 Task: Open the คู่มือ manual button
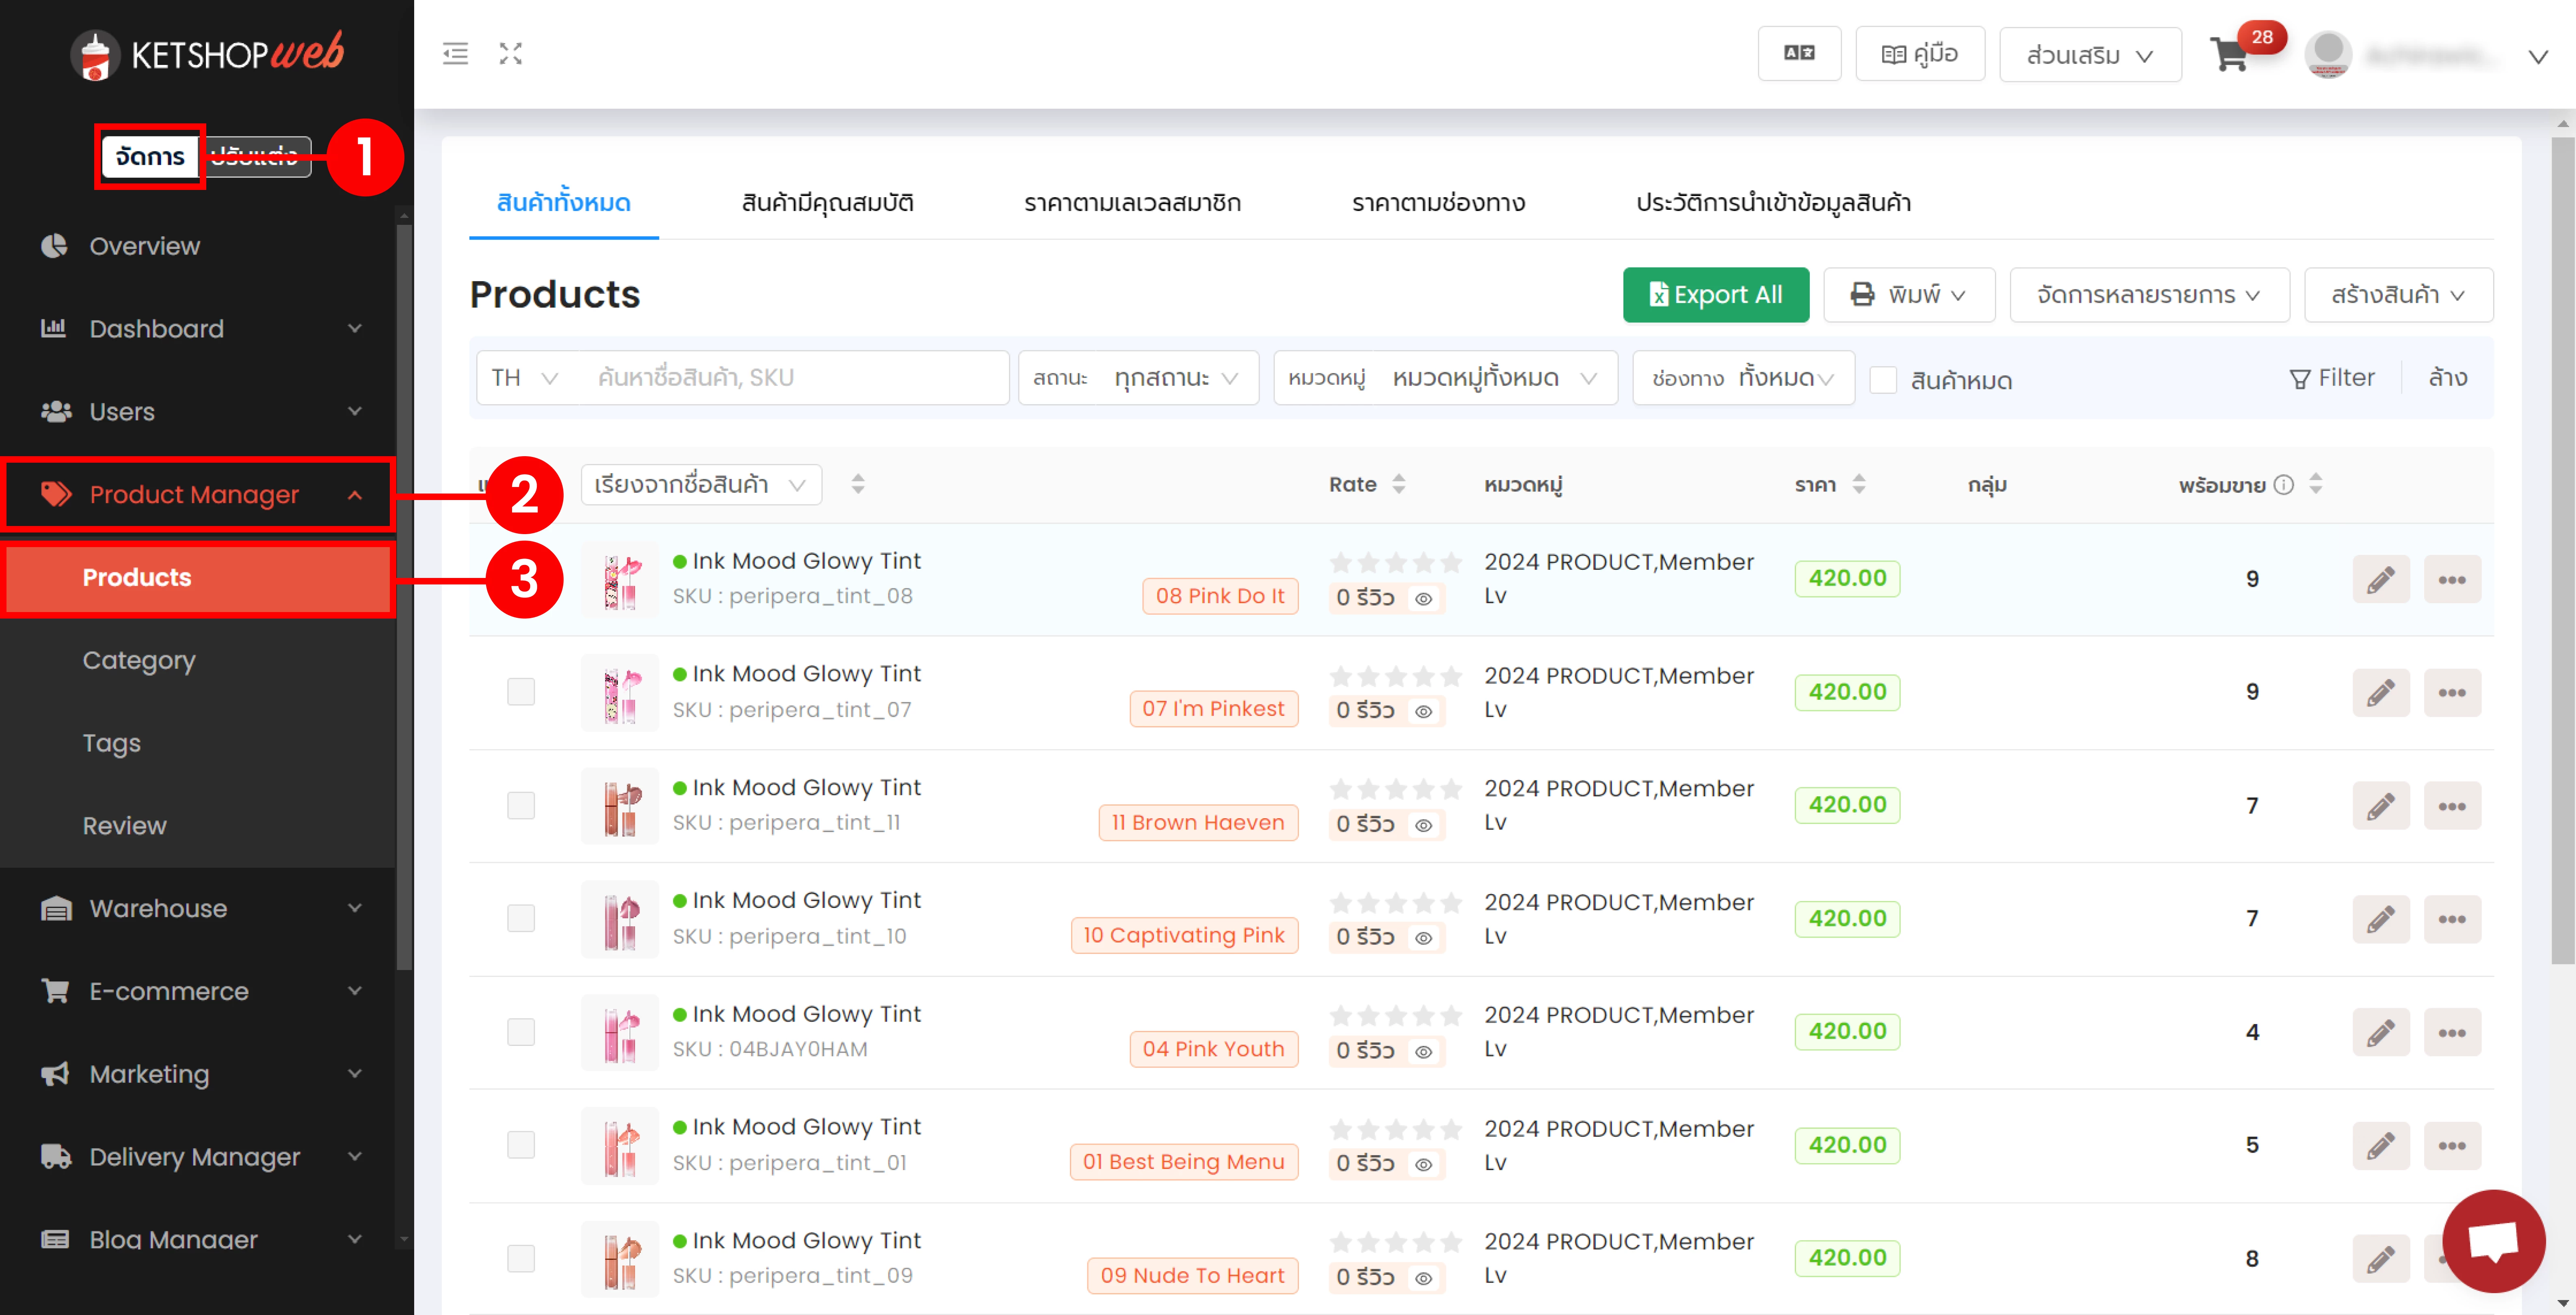tap(1919, 54)
